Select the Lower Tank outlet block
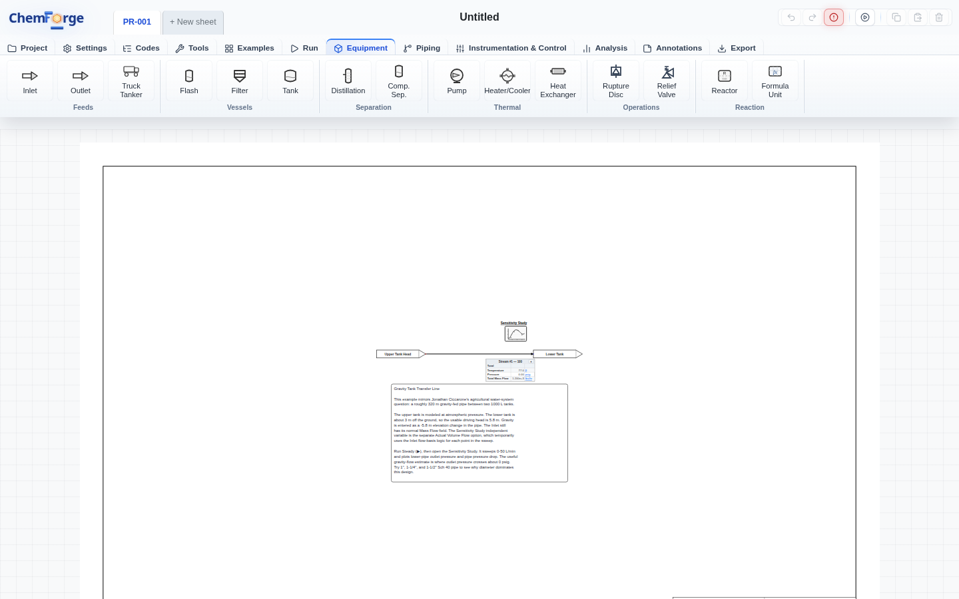The image size is (959, 599). (558, 354)
